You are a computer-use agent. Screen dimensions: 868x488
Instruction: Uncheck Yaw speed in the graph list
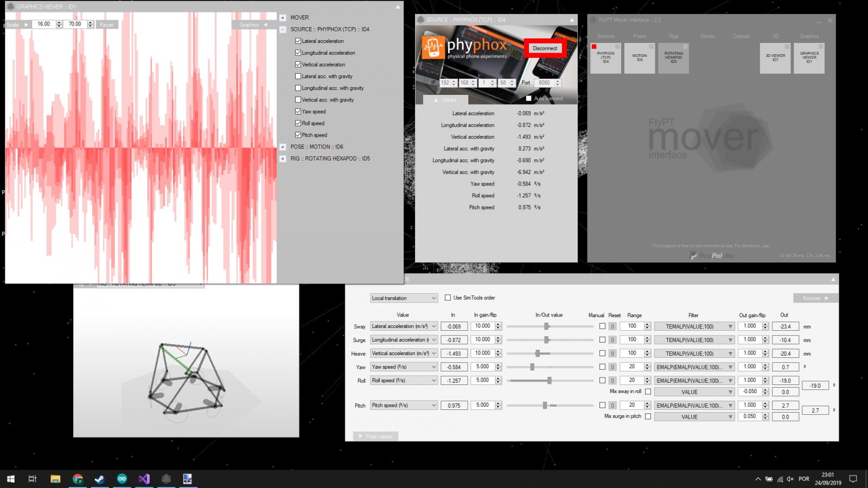pyautogui.click(x=298, y=112)
